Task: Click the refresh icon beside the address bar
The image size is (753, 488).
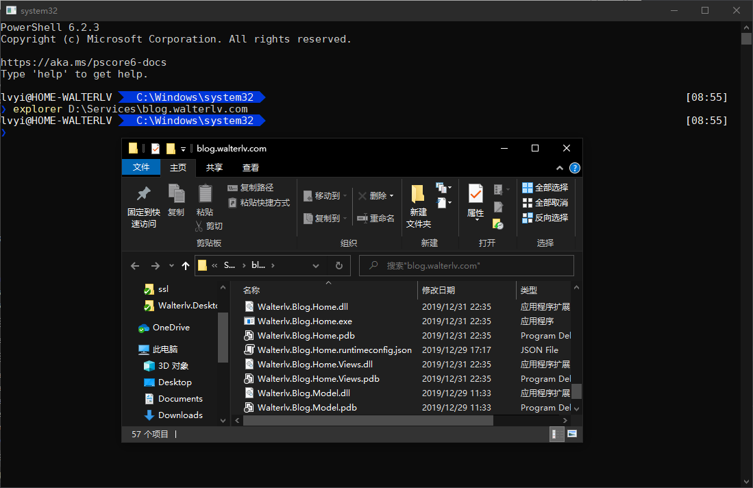Action: point(338,266)
